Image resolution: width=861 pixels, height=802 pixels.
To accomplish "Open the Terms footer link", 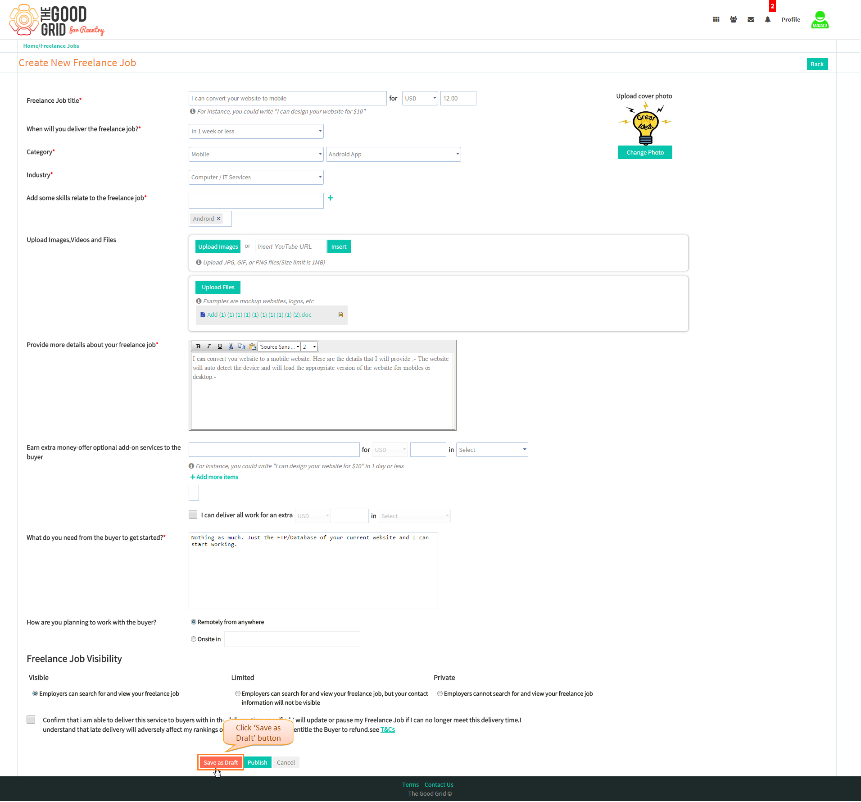I will [x=411, y=784].
